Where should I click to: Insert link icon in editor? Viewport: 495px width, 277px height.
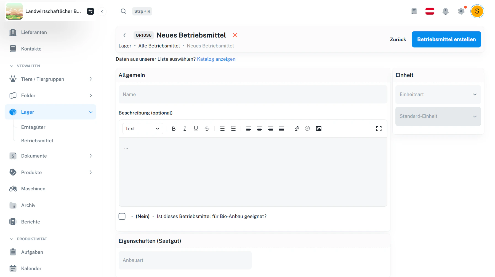[297, 129]
